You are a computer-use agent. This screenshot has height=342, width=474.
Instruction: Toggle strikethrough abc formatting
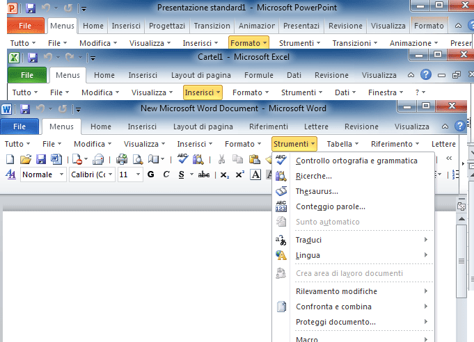(x=204, y=174)
